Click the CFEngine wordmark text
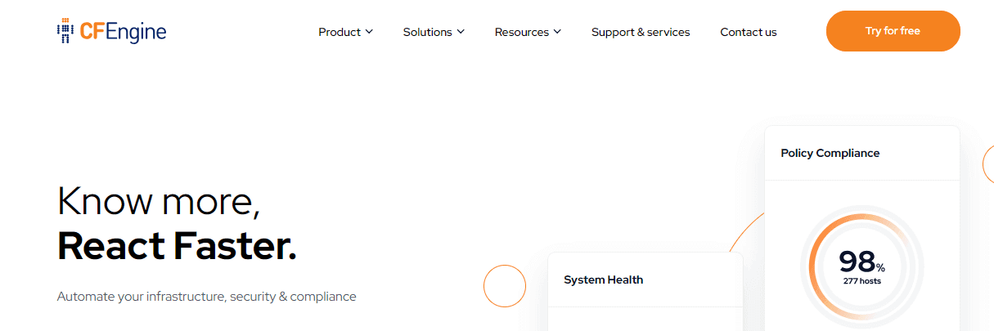 pos(123,32)
